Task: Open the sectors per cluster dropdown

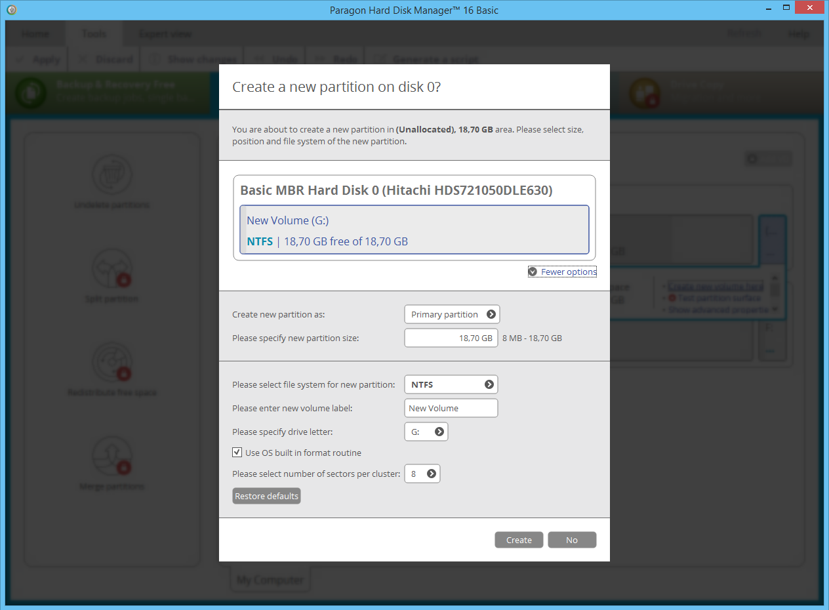Action: coord(422,474)
